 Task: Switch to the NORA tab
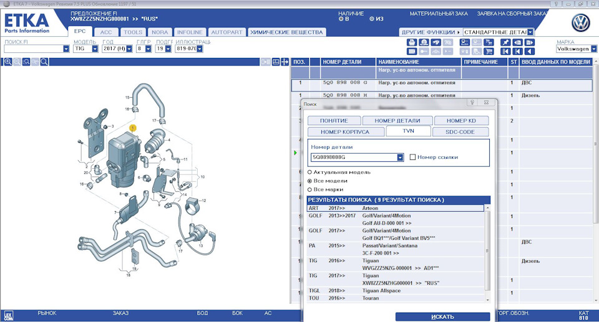[160, 32]
